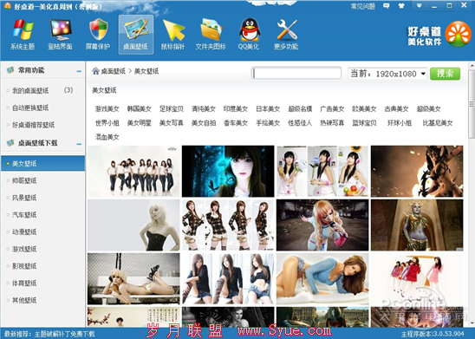The height and width of the screenshot is (339, 475).
Task: Open 登陆界面 login screen section
Action: 60,35
